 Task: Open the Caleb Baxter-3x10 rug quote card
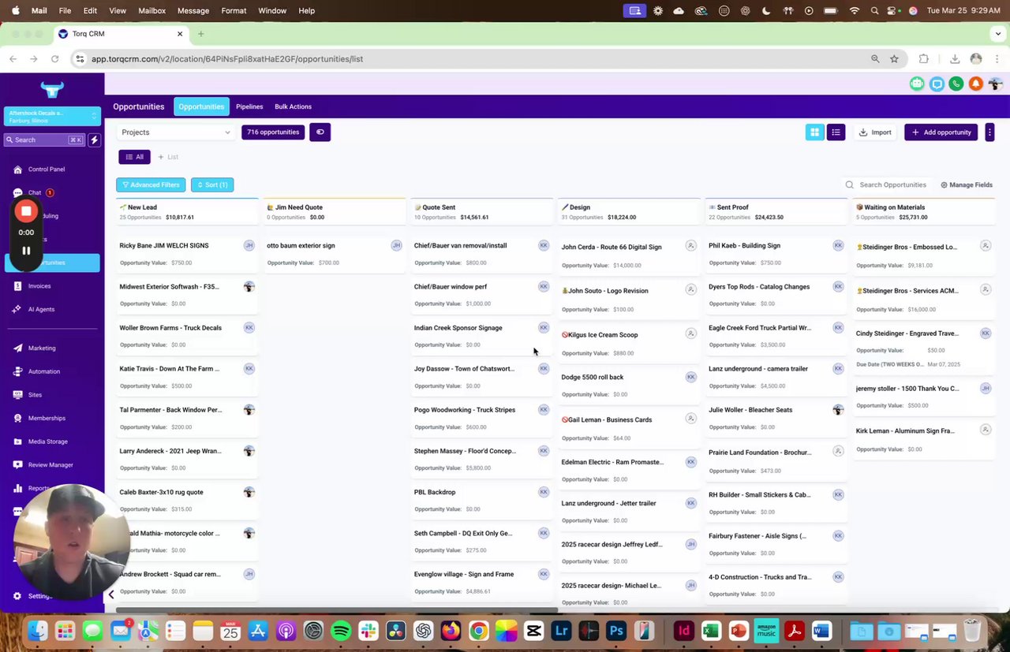(x=186, y=500)
